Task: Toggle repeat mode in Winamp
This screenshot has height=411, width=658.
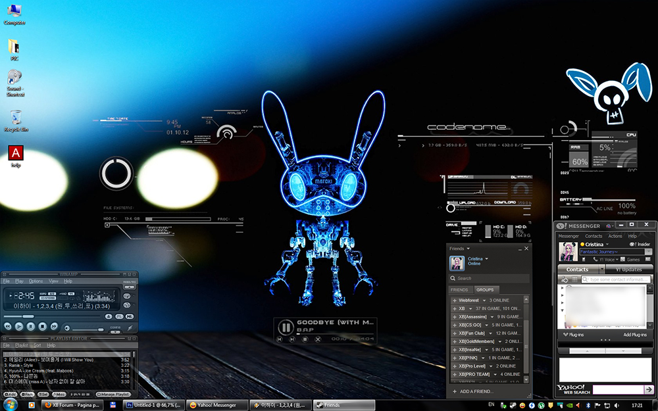Action: coord(127,296)
